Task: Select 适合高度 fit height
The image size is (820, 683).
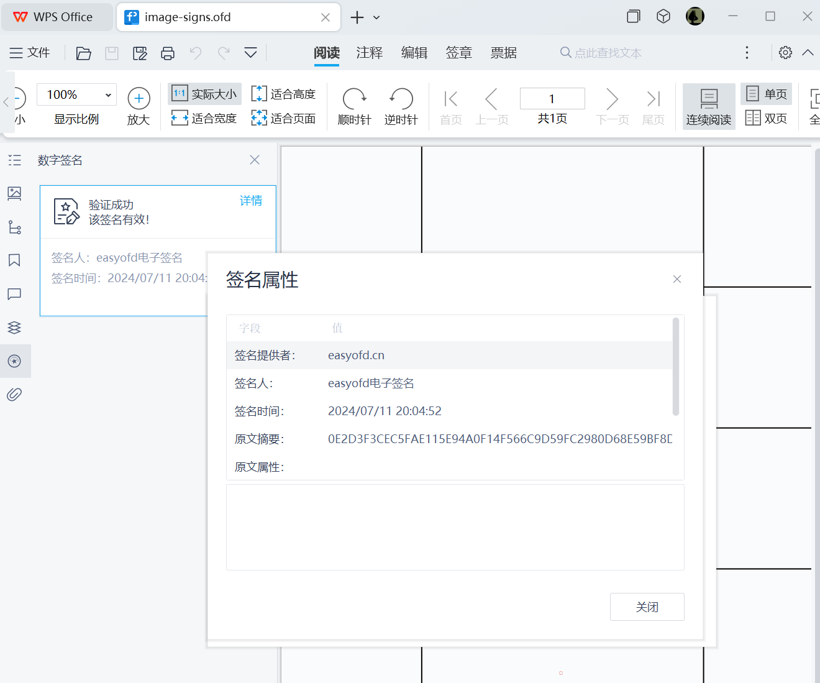Action: tap(283, 94)
